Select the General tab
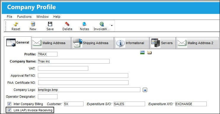The image size is (220, 114). tap(17, 43)
